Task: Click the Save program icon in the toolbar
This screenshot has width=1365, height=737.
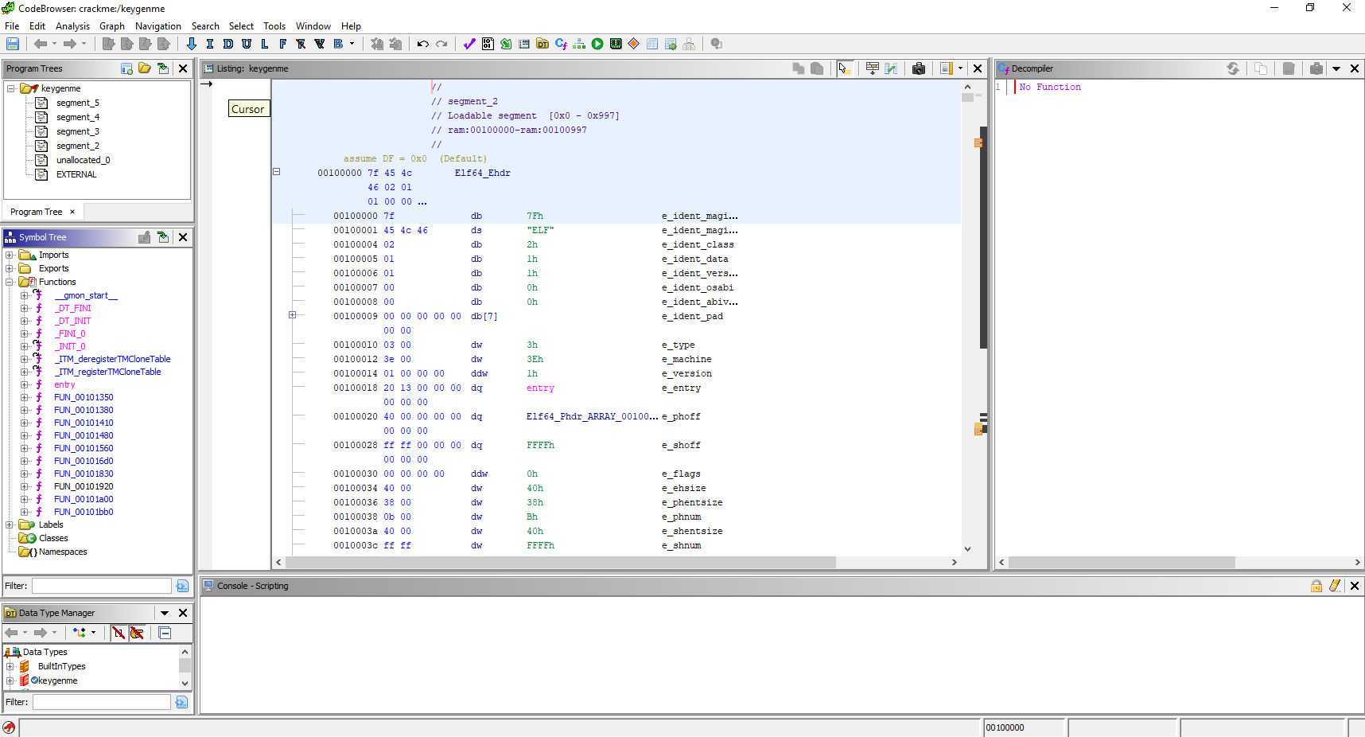Action: [x=13, y=44]
